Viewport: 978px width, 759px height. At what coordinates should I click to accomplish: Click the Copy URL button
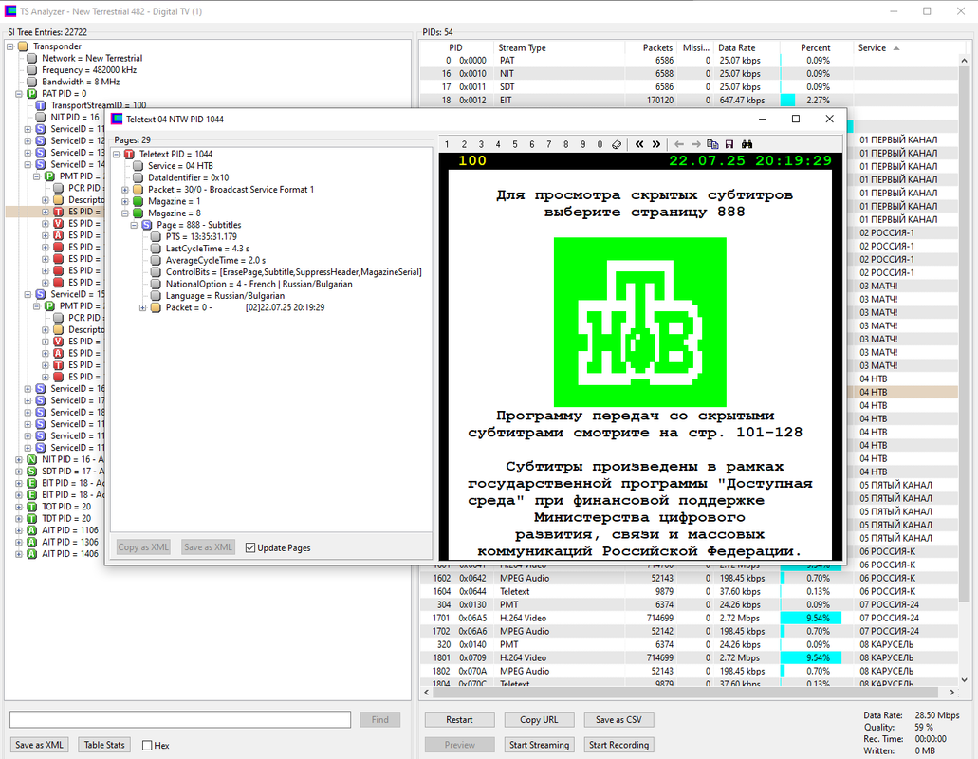click(x=539, y=720)
